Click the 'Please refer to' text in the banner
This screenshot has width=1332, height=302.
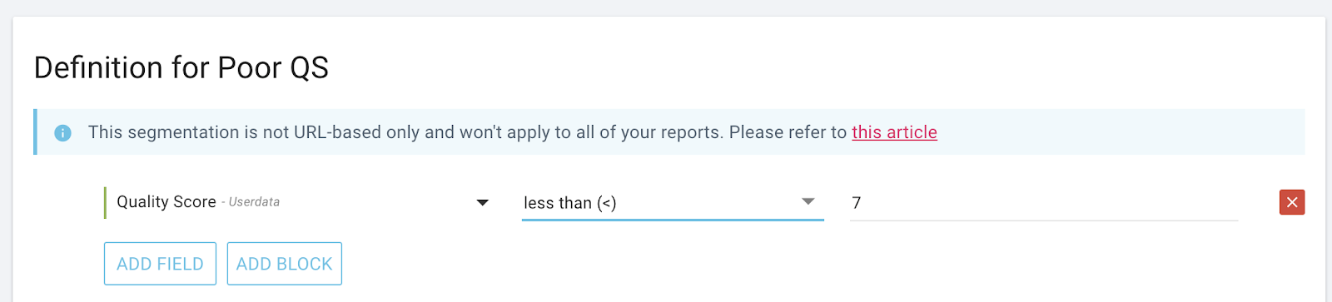pos(788,132)
